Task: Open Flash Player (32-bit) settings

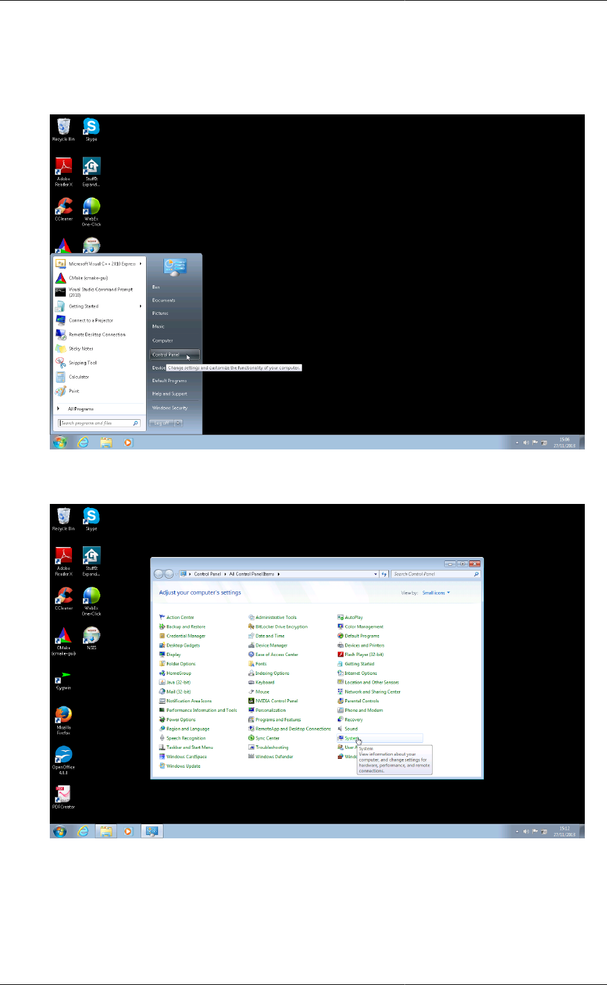Action: click(361, 655)
